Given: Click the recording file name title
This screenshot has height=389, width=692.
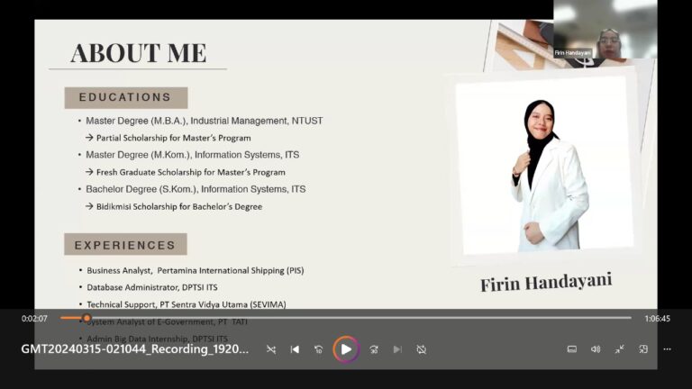Looking at the screenshot, I should [x=135, y=349].
